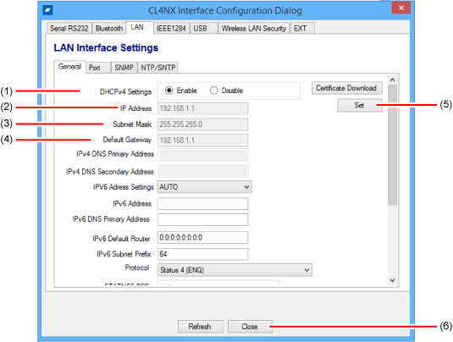
Task: Click the IPv6 Subnet Prefix field
Action: point(203,254)
